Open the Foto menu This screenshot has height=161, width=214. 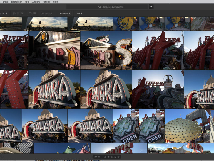coord(27,2)
